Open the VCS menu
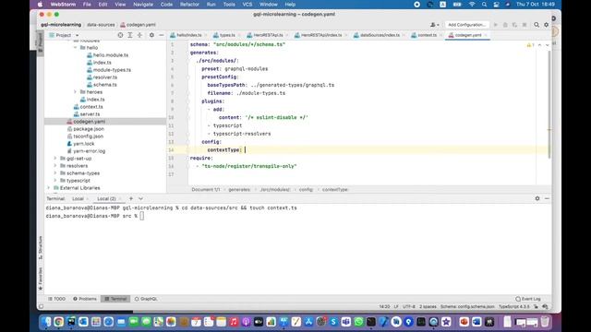The width and height of the screenshot is (591, 332). tap(247, 5)
